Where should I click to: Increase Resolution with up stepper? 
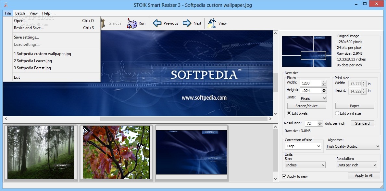320,122
